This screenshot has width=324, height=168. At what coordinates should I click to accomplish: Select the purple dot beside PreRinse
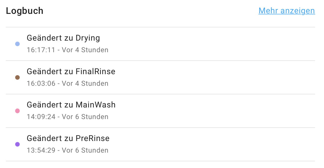17,144
